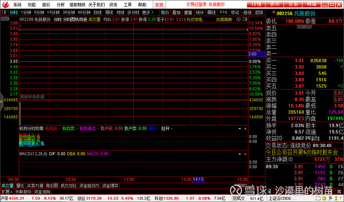Screen dimensions: 344x202
Task: Switch to 行情 at top right
Action: [x=256, y=4]
